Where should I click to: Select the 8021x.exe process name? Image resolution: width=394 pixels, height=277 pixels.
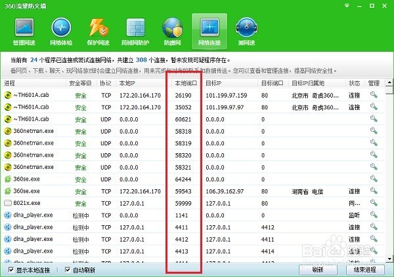click(x=27, y=203)
